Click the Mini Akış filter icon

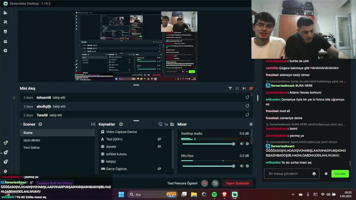click(x=230, y=88)
